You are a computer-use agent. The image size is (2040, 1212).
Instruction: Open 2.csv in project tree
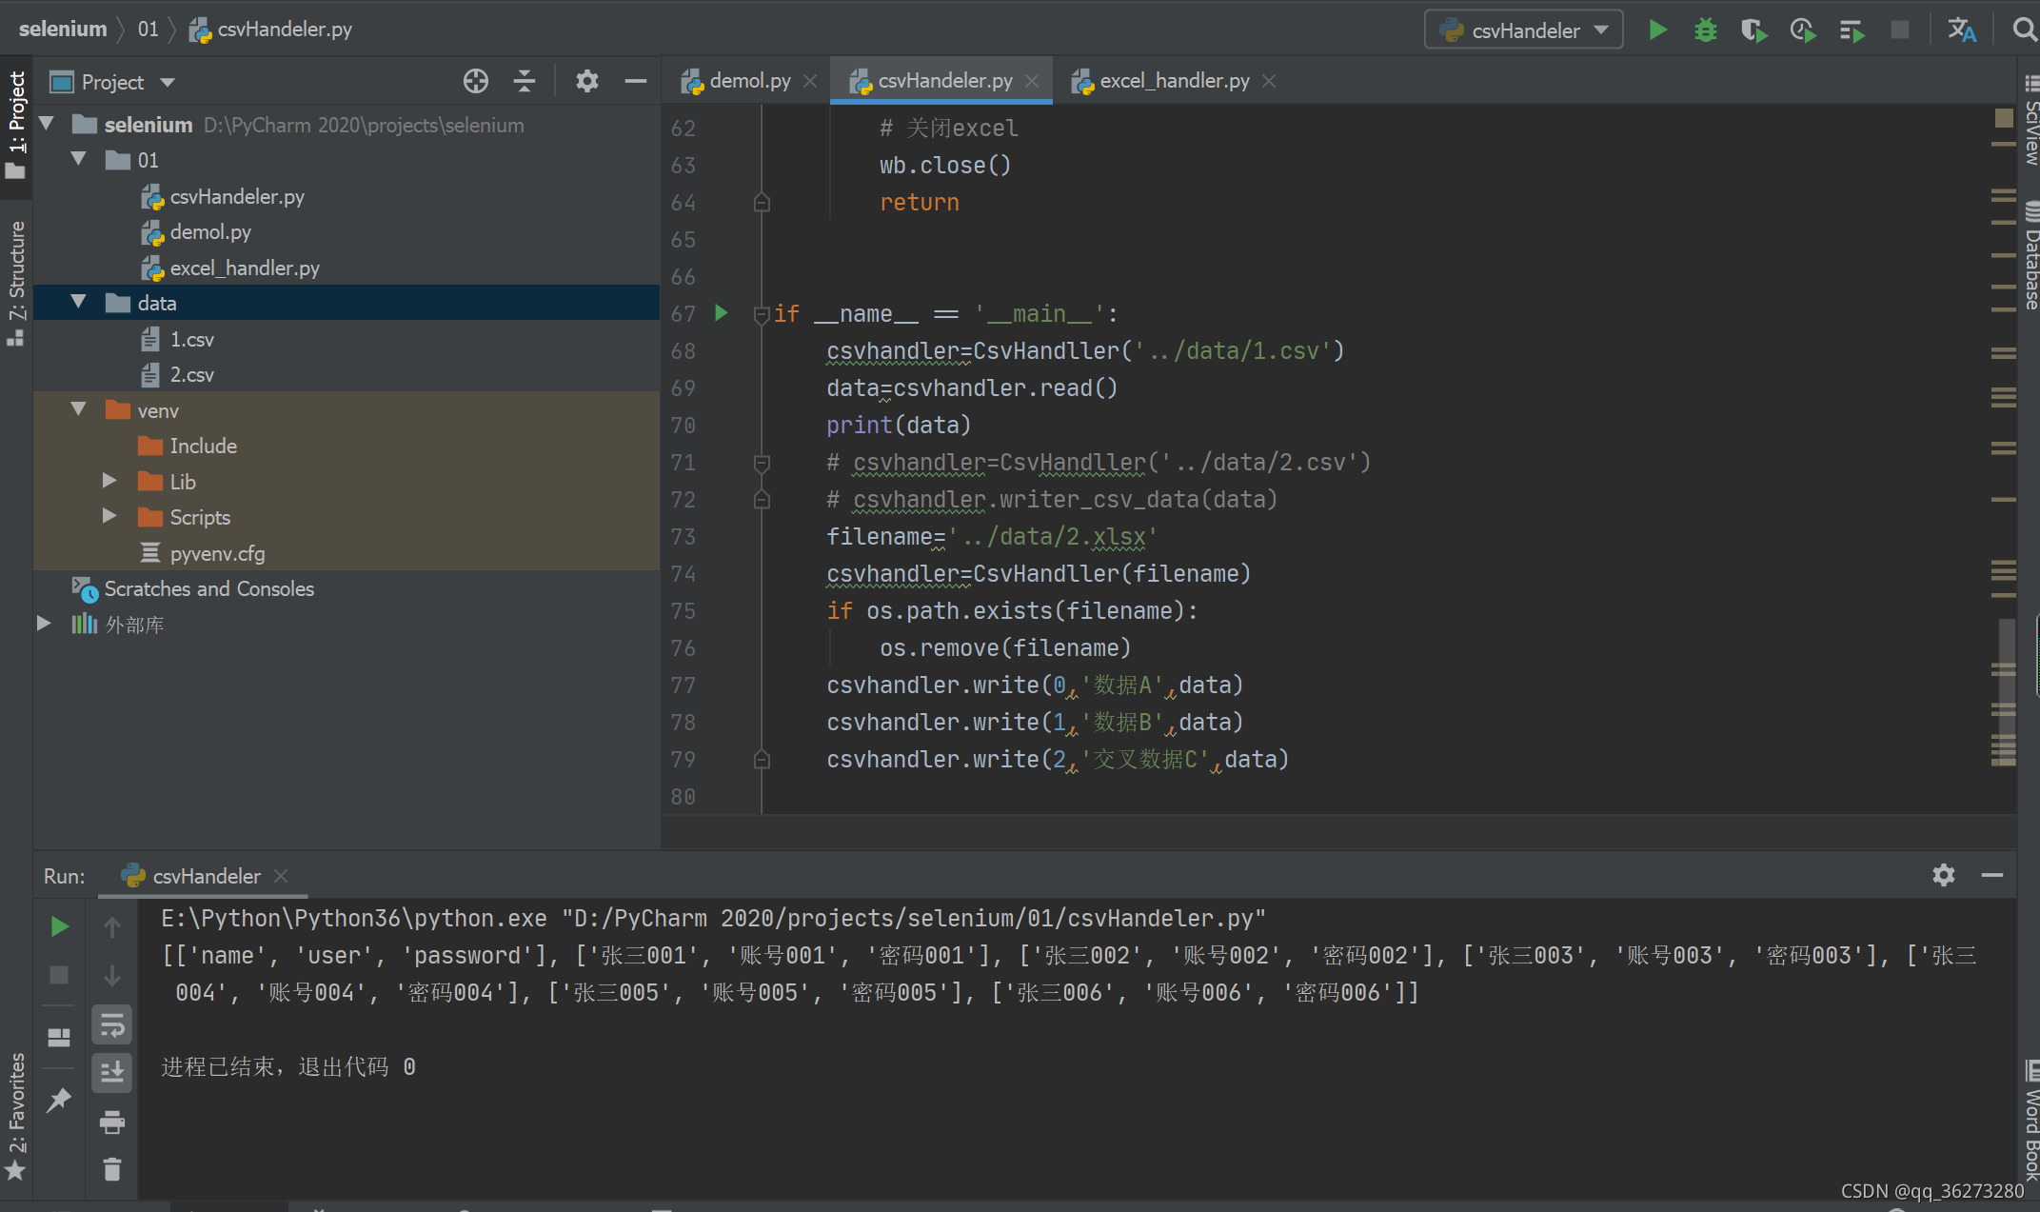pos(191,375)
